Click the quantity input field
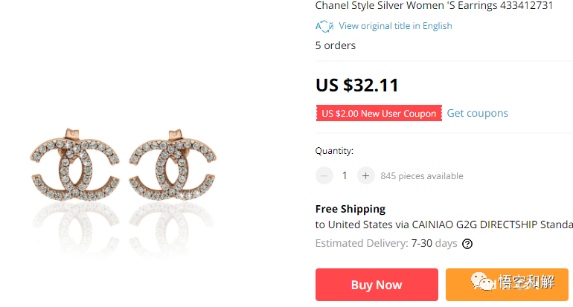This screenshot has width=573, height=307. [x=345, y=176]
